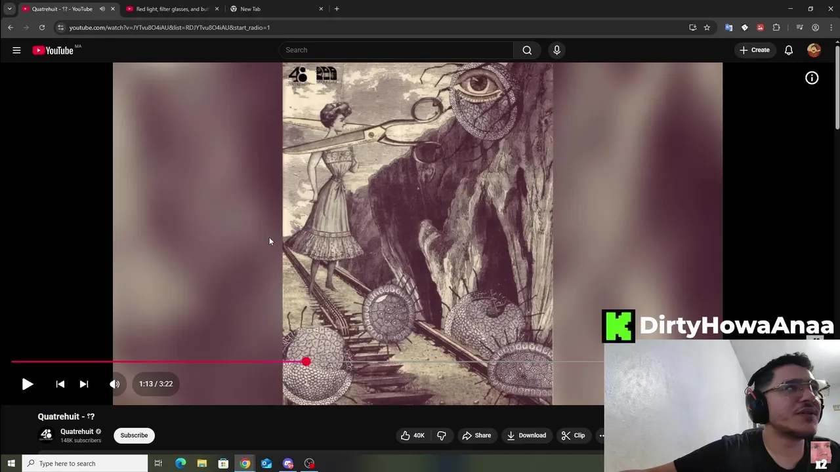Share this video
This screenshot has width=840, height=472.
(x=476, y=435)
